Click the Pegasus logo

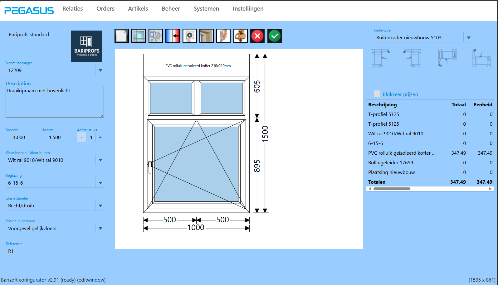point(29,11)
